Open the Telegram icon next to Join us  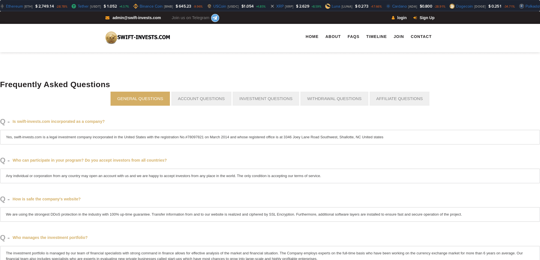tap(215, 18)
